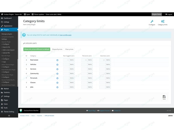The image size is (174, 130).
Task: Select Plugins in the sidebar
Action: (9, 30)
